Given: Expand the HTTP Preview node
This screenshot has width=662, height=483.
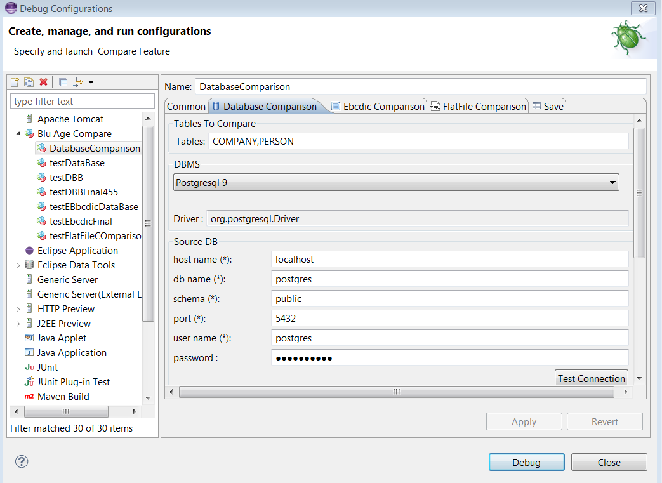Looking at the screenshot, I should coord(18,309).
